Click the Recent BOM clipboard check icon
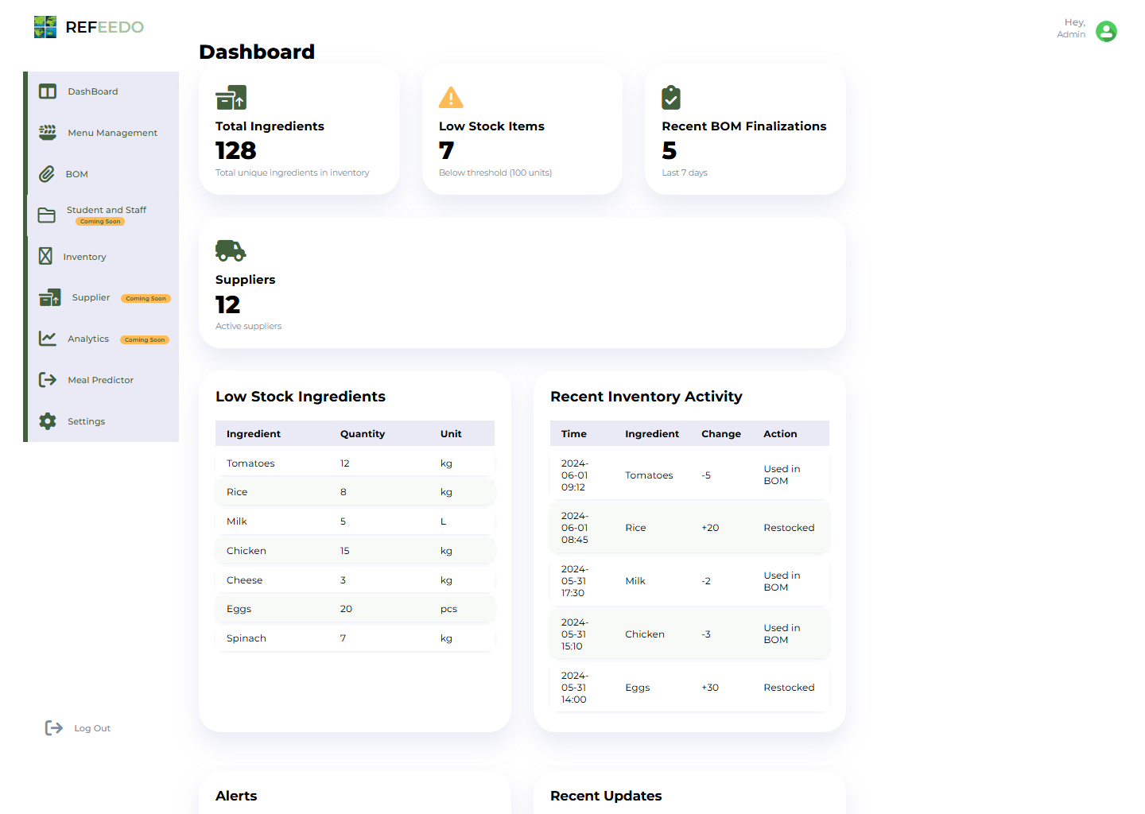Image resolution: width=1145 pixels, height=814 pixels. (x=671, y=98)
